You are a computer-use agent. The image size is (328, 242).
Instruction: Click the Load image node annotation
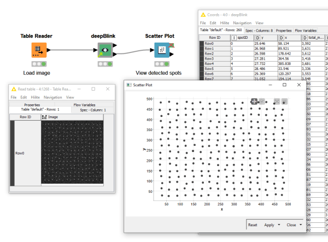(x=37, y=73)
